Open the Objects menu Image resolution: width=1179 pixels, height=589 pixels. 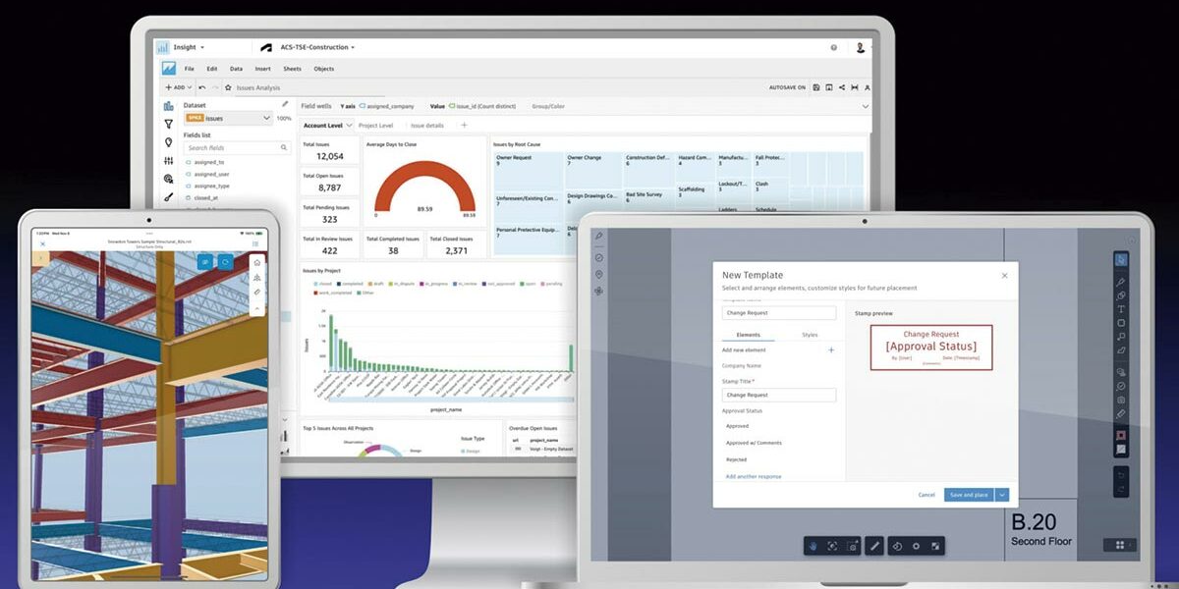point(323,69)
